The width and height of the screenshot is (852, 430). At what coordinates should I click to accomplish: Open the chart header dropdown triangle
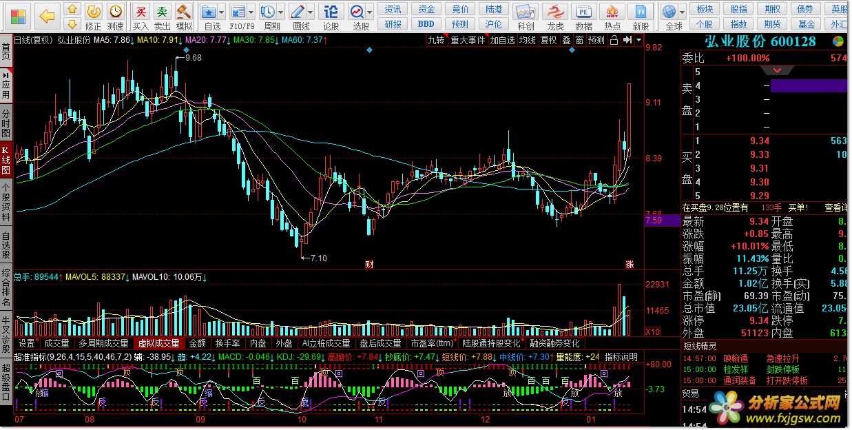coord(638,41)
